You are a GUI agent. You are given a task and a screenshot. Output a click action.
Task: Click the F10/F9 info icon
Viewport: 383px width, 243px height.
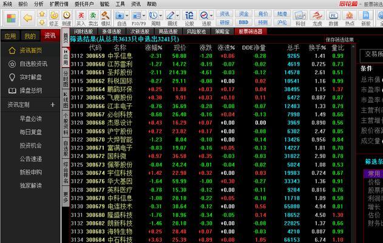[x=137, y=15]
